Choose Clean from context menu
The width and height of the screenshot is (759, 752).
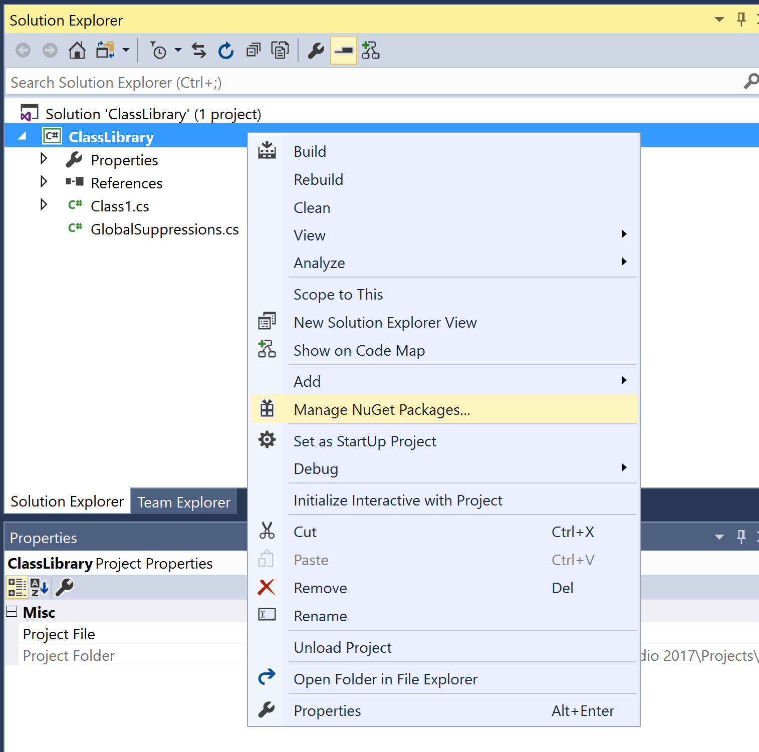444,207
